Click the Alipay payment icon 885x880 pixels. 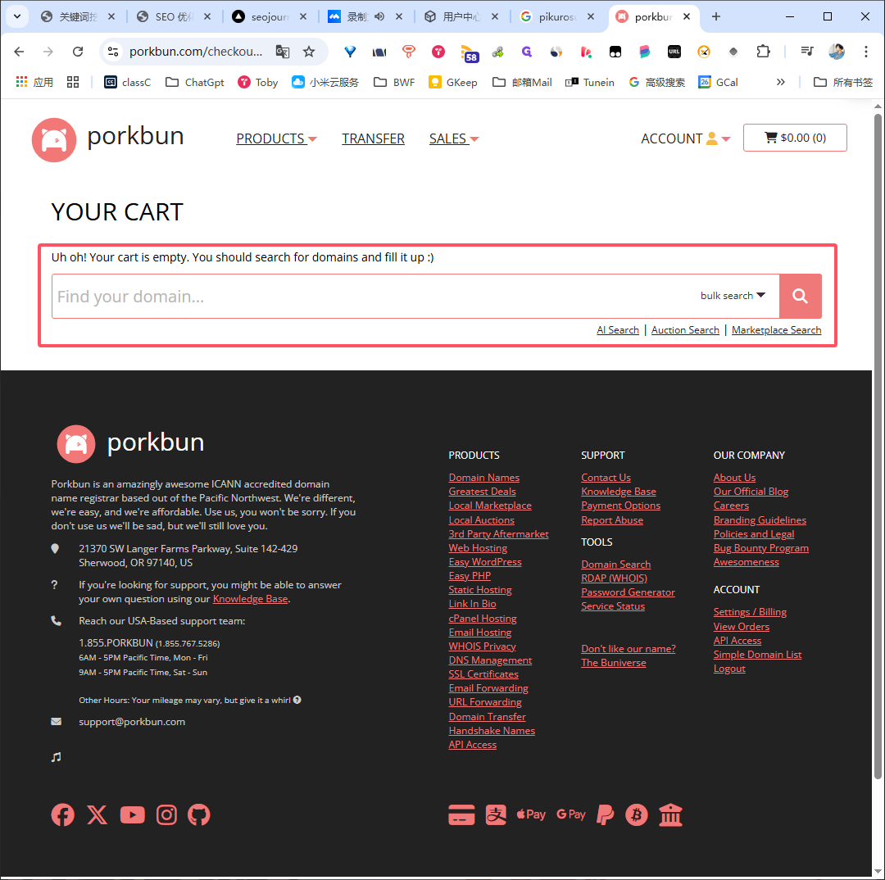496,814
